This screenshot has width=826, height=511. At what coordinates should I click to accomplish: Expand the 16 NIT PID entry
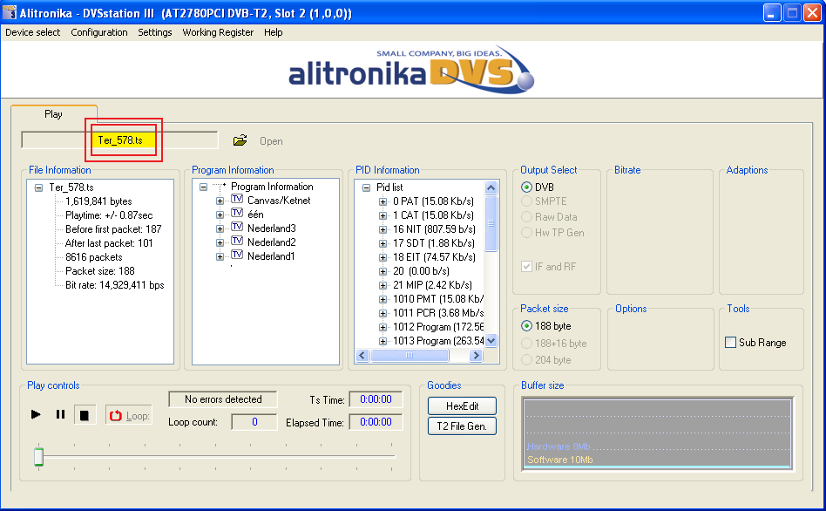[x=383, y=229]
